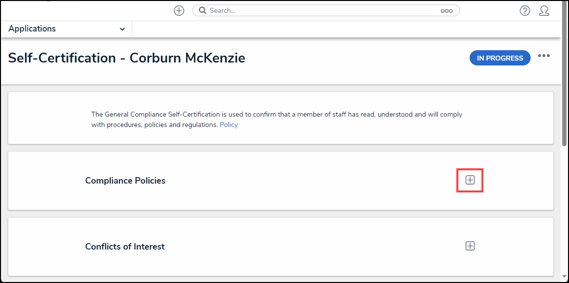Click the Conflicts of Interest heading

(125, 247)
